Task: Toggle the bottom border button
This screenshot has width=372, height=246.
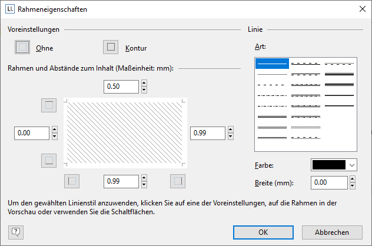Action: (x=49, y=159)
